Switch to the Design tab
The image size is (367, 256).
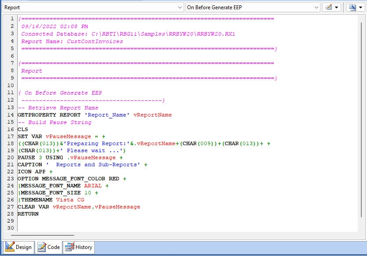(x=18, y=247)
